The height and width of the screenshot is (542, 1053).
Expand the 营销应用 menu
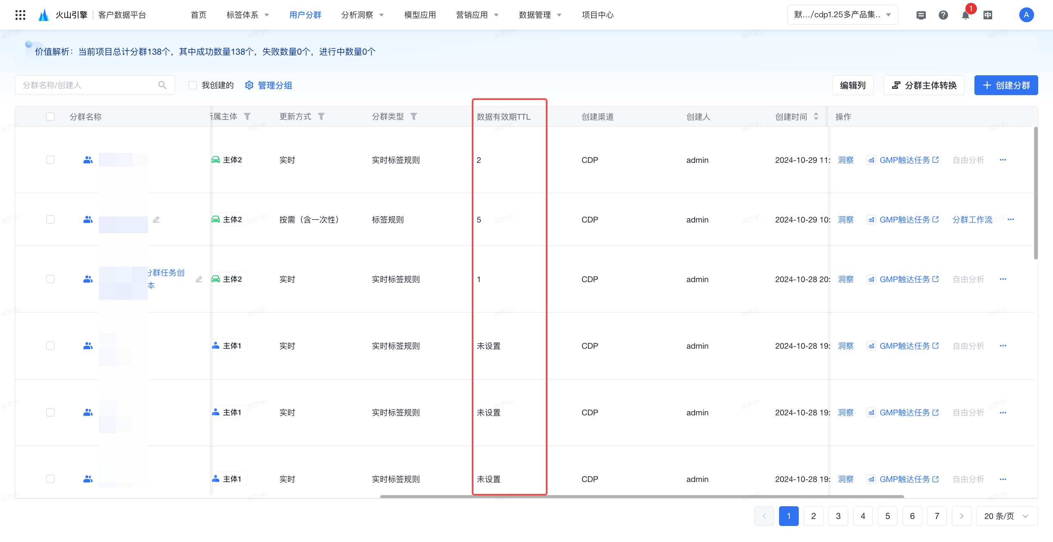(477, 15)
